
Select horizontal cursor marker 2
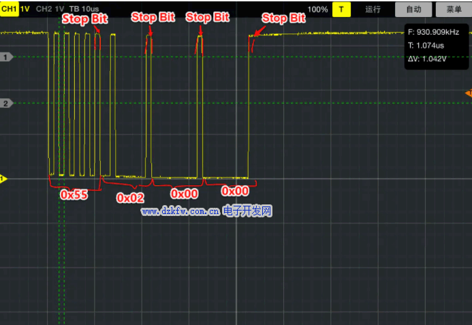6,104
